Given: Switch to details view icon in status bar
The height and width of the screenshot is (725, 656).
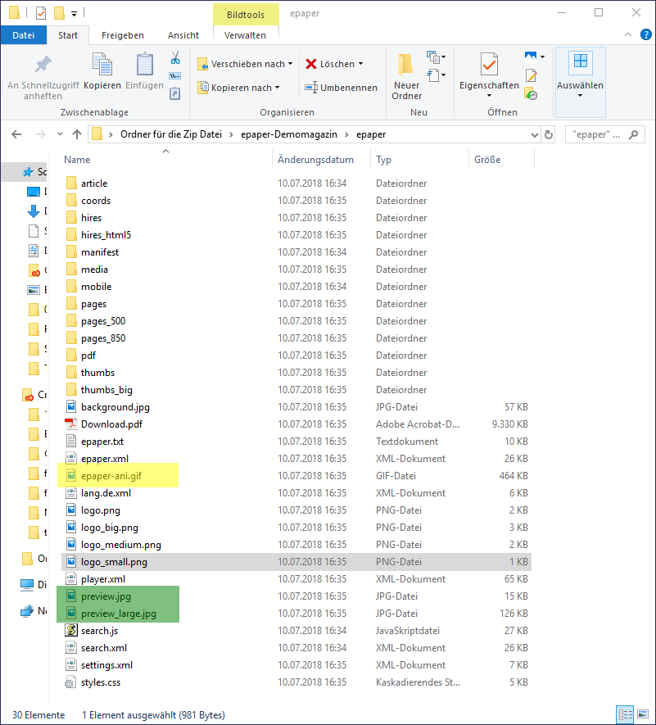Looking at the screenshot, I should pos(626,714).
